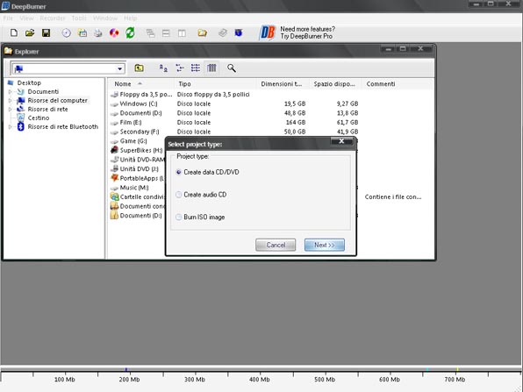Click the Cancel button

pyautogui.click(x=276, y=245)
